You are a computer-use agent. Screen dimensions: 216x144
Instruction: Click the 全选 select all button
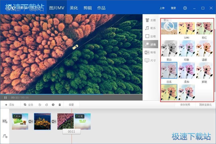coord(28,105)
